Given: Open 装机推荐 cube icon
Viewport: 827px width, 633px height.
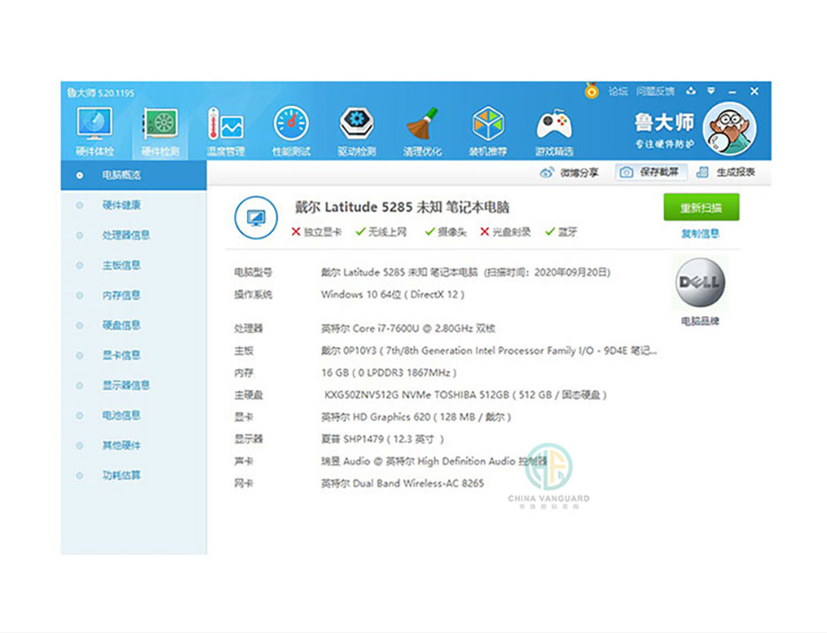Looking at the screenshot, I should pos(488,132).
